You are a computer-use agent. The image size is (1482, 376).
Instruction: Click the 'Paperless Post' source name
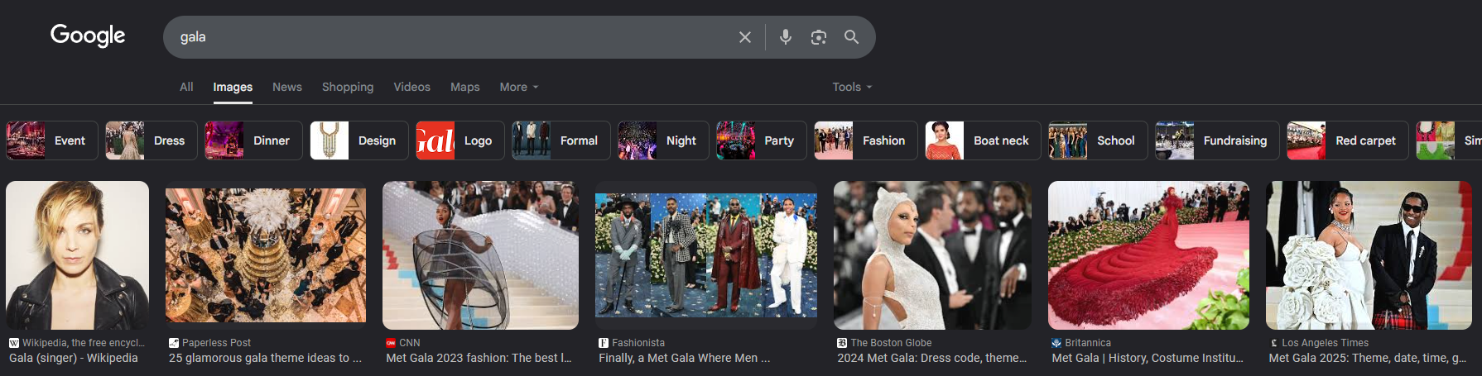[216, 343]
